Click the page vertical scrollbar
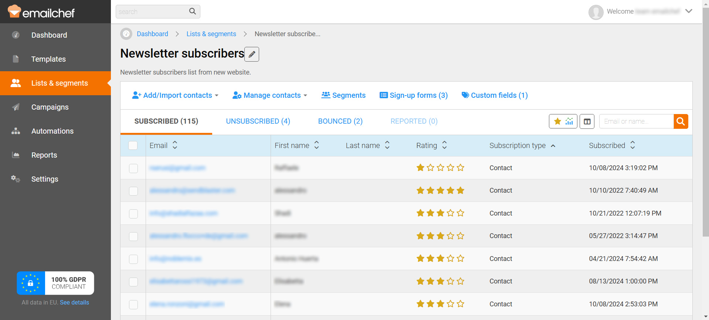Viewport: 709px width, 320px height. tap(706, 122)
